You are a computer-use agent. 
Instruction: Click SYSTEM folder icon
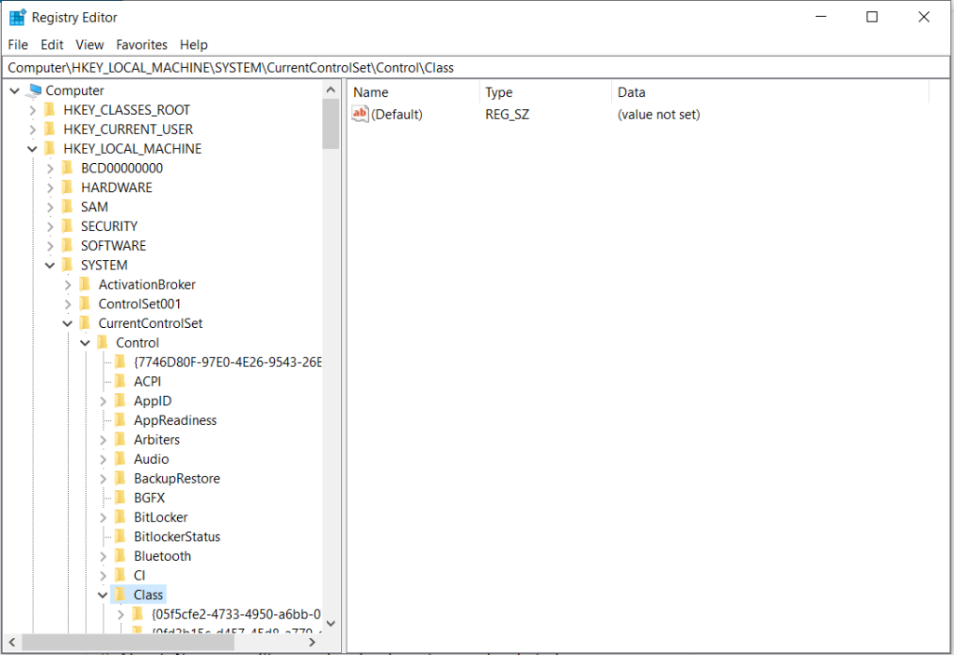[68, 266]
